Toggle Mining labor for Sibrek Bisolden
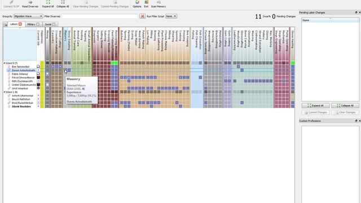Image resolution: width=361 pixels, height=203 pixels. pos(47,107)
